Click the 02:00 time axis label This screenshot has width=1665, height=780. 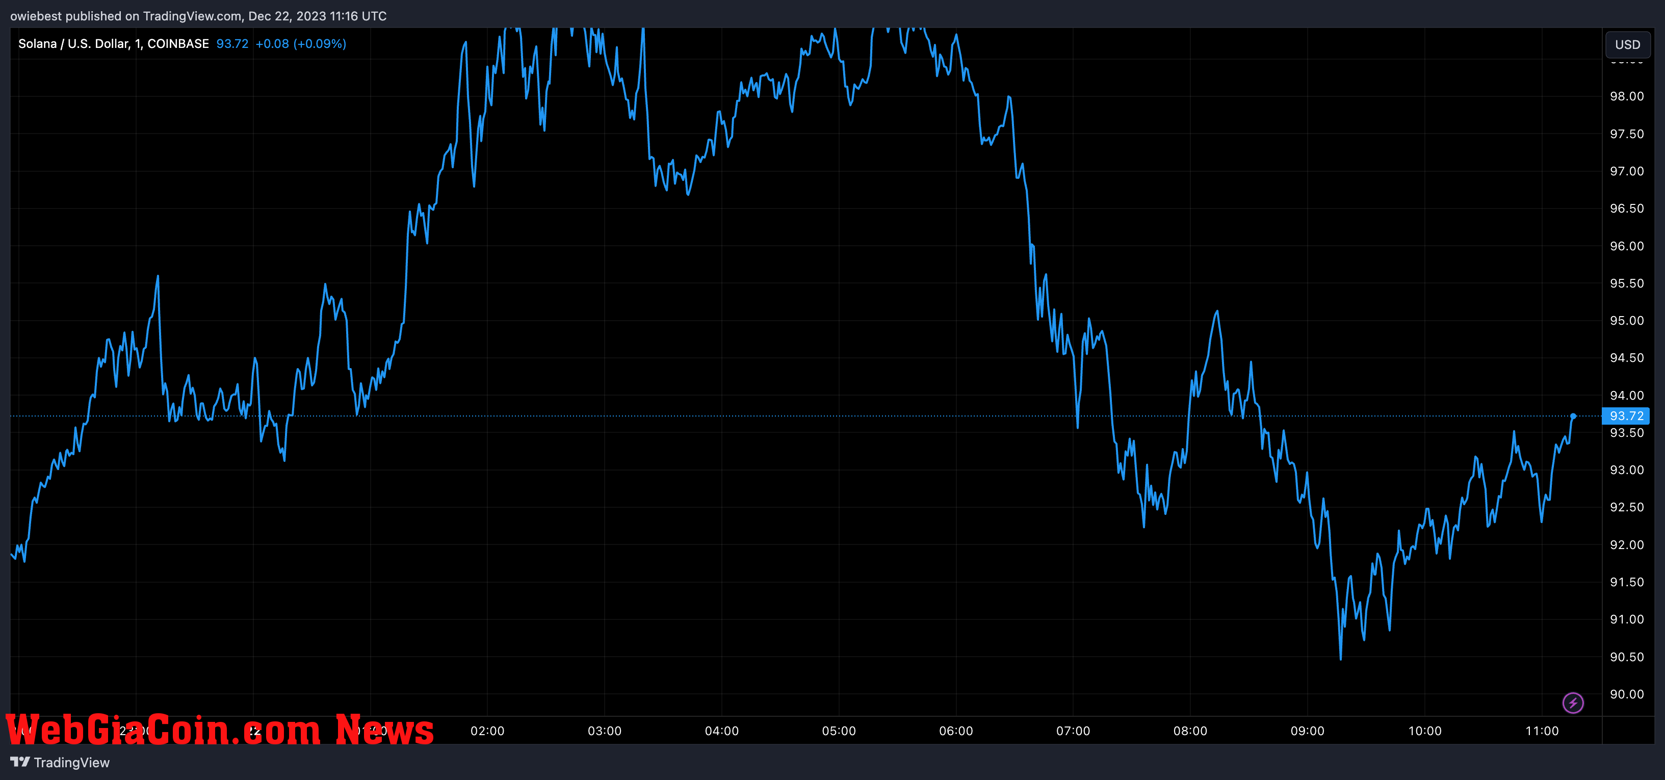pyautogui.click(x=487, y=731)
